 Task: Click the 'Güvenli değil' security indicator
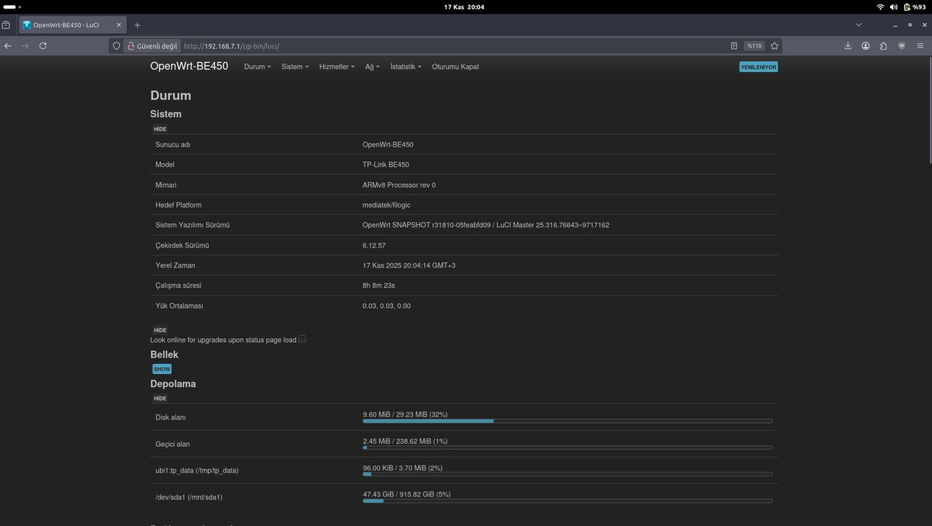click(x=152, y=46)
